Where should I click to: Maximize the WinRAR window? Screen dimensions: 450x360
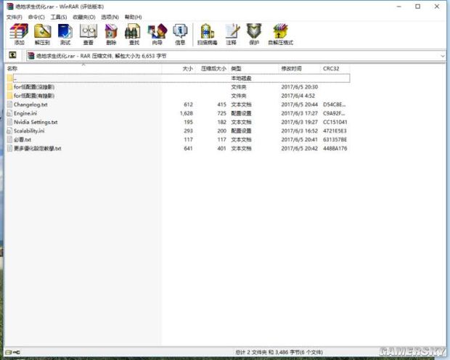coord(417,7)
